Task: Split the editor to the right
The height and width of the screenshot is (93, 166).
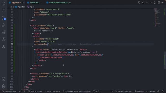Action: tap(159, 3)
